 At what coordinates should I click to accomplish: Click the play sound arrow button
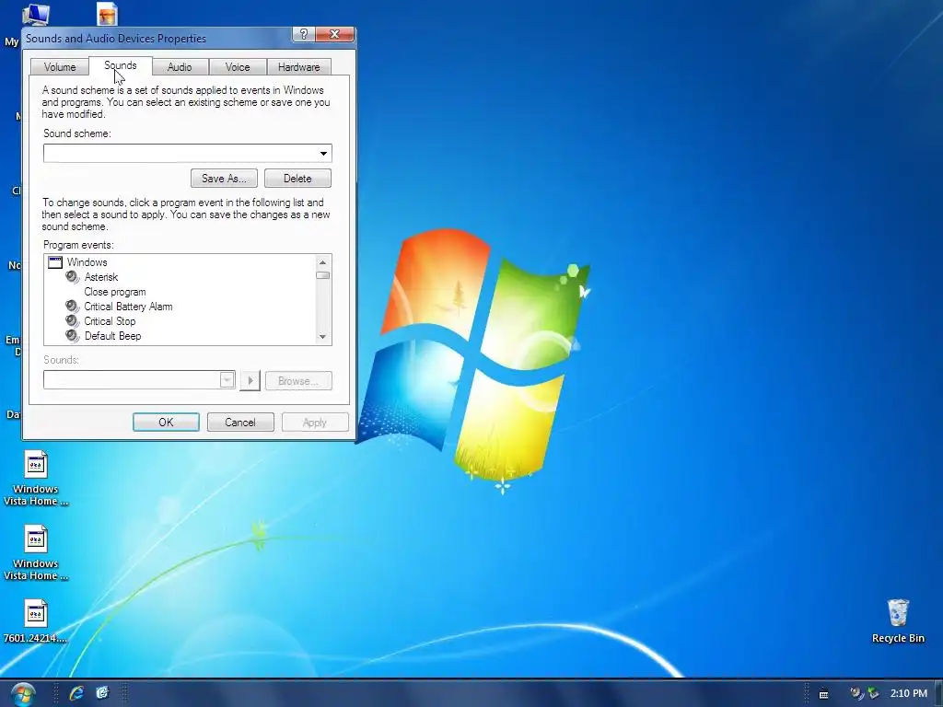click(x=250, y=380)
